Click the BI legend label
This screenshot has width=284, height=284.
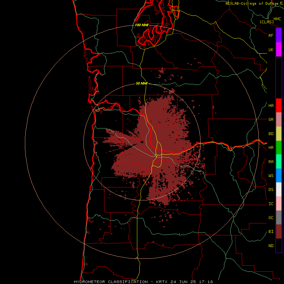[x=271, y=232]
